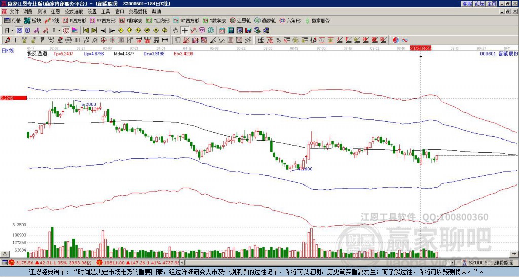519x277 pixels.
Task: Open the calendar date icon
Action: [222, 30]
